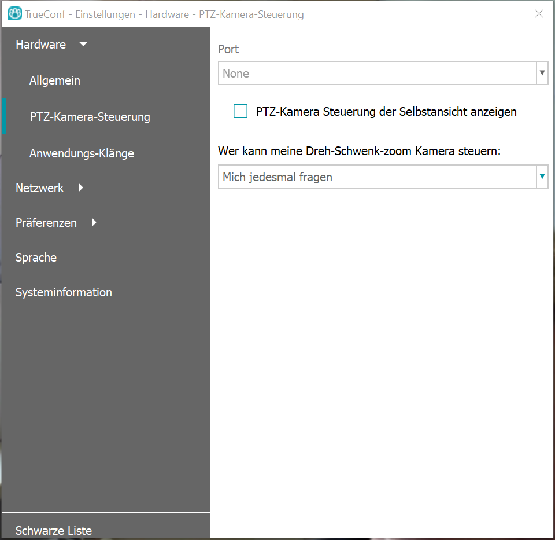Click the Port 'None' combo box field
This screenshot has width=555, height=540.
click(x=383, y=73)
